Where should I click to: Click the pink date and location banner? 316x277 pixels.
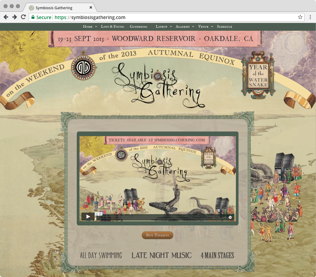click(x=155, y=39)
